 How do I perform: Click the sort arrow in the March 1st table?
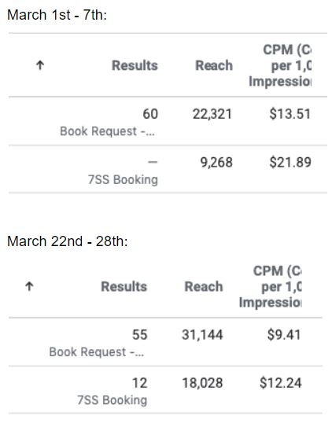click(x=40, y=65)
